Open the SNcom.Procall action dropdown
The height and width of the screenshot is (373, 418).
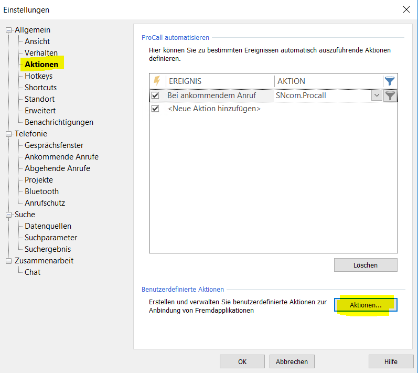[x=377, y=95]
